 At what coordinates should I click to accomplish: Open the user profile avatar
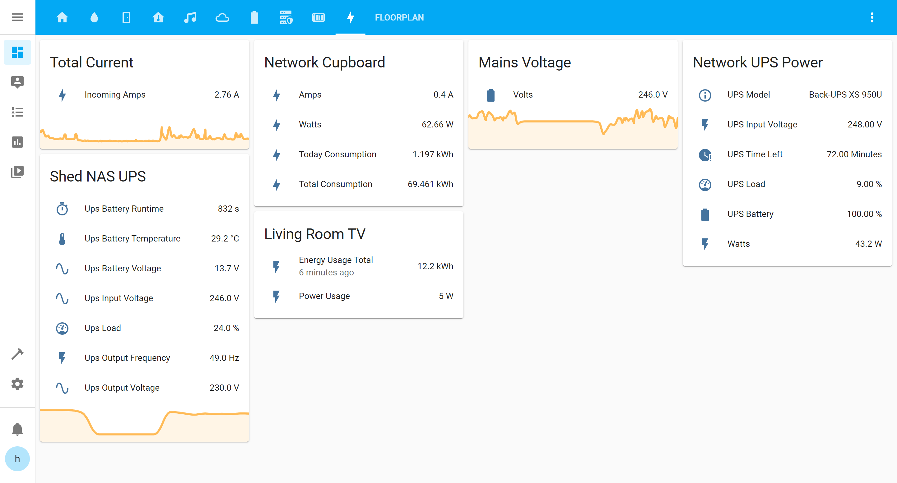(17, 458)
